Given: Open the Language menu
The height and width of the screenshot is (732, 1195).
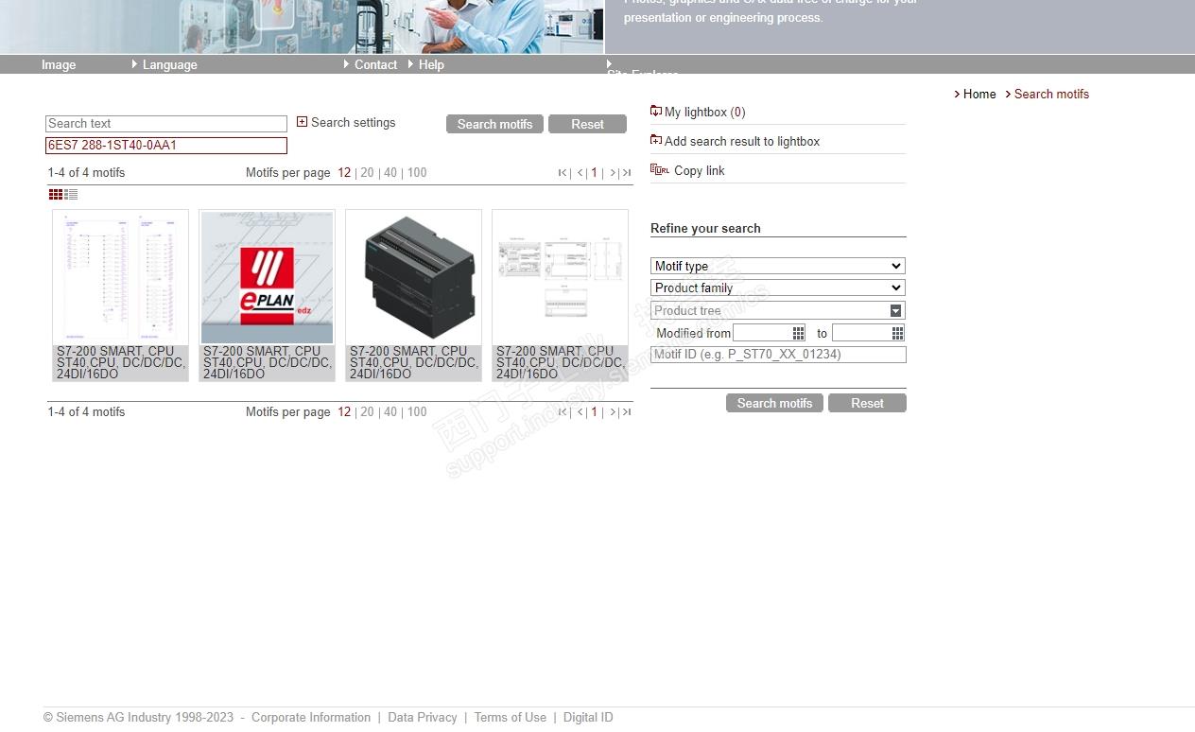Looking at the screenshot, I should (169, 64).
